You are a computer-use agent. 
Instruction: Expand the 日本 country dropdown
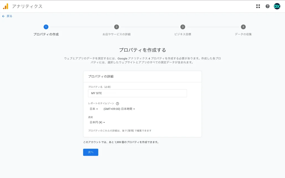[x=94, y=109]
